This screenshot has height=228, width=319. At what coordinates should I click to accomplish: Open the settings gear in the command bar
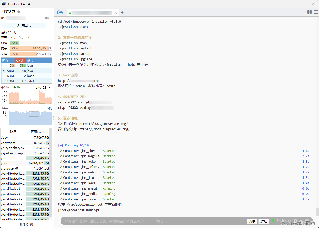tap(296, 221)
